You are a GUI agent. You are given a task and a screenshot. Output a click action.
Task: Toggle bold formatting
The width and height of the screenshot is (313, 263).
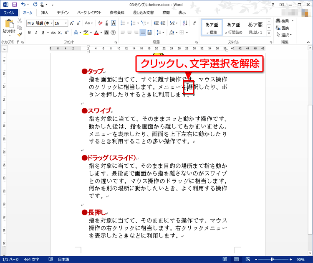coord(29,32)
